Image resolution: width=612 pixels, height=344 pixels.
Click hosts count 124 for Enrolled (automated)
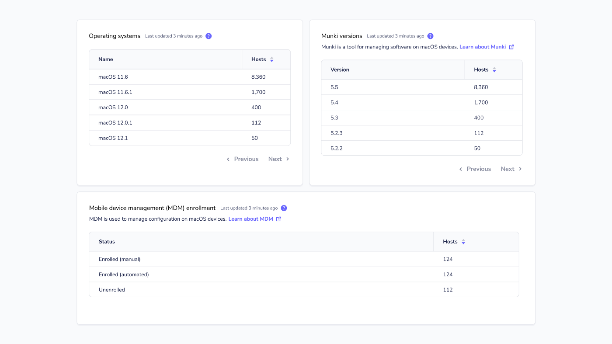[448, 275]
